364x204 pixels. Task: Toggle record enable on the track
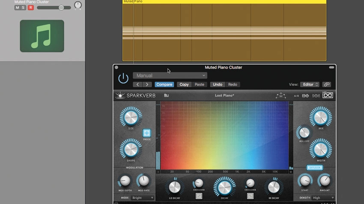(30, 8)
